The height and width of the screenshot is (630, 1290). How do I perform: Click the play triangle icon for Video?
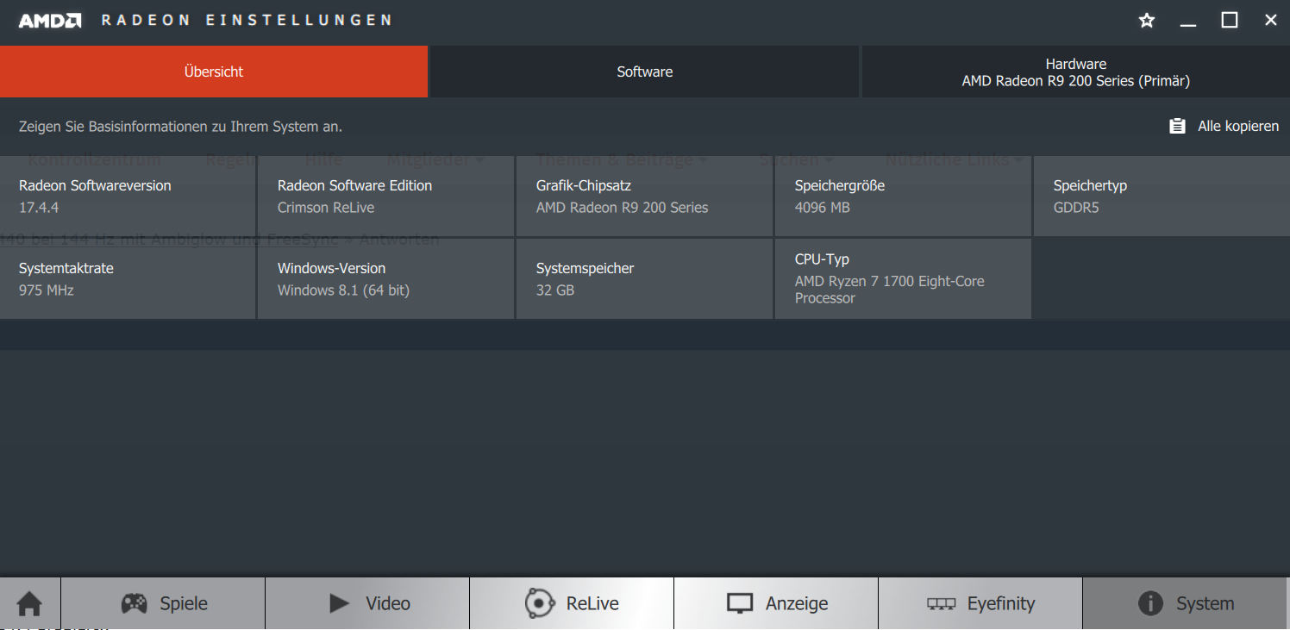click(x=340, y=603)
